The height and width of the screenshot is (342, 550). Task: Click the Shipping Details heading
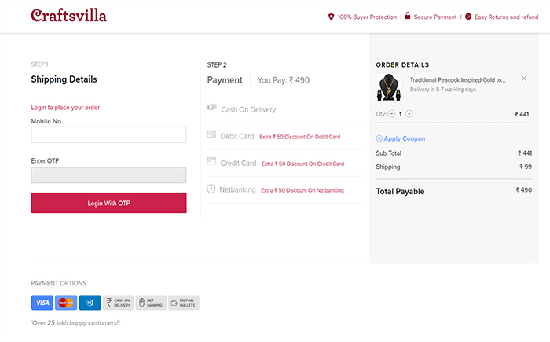[x=64, y=79]
